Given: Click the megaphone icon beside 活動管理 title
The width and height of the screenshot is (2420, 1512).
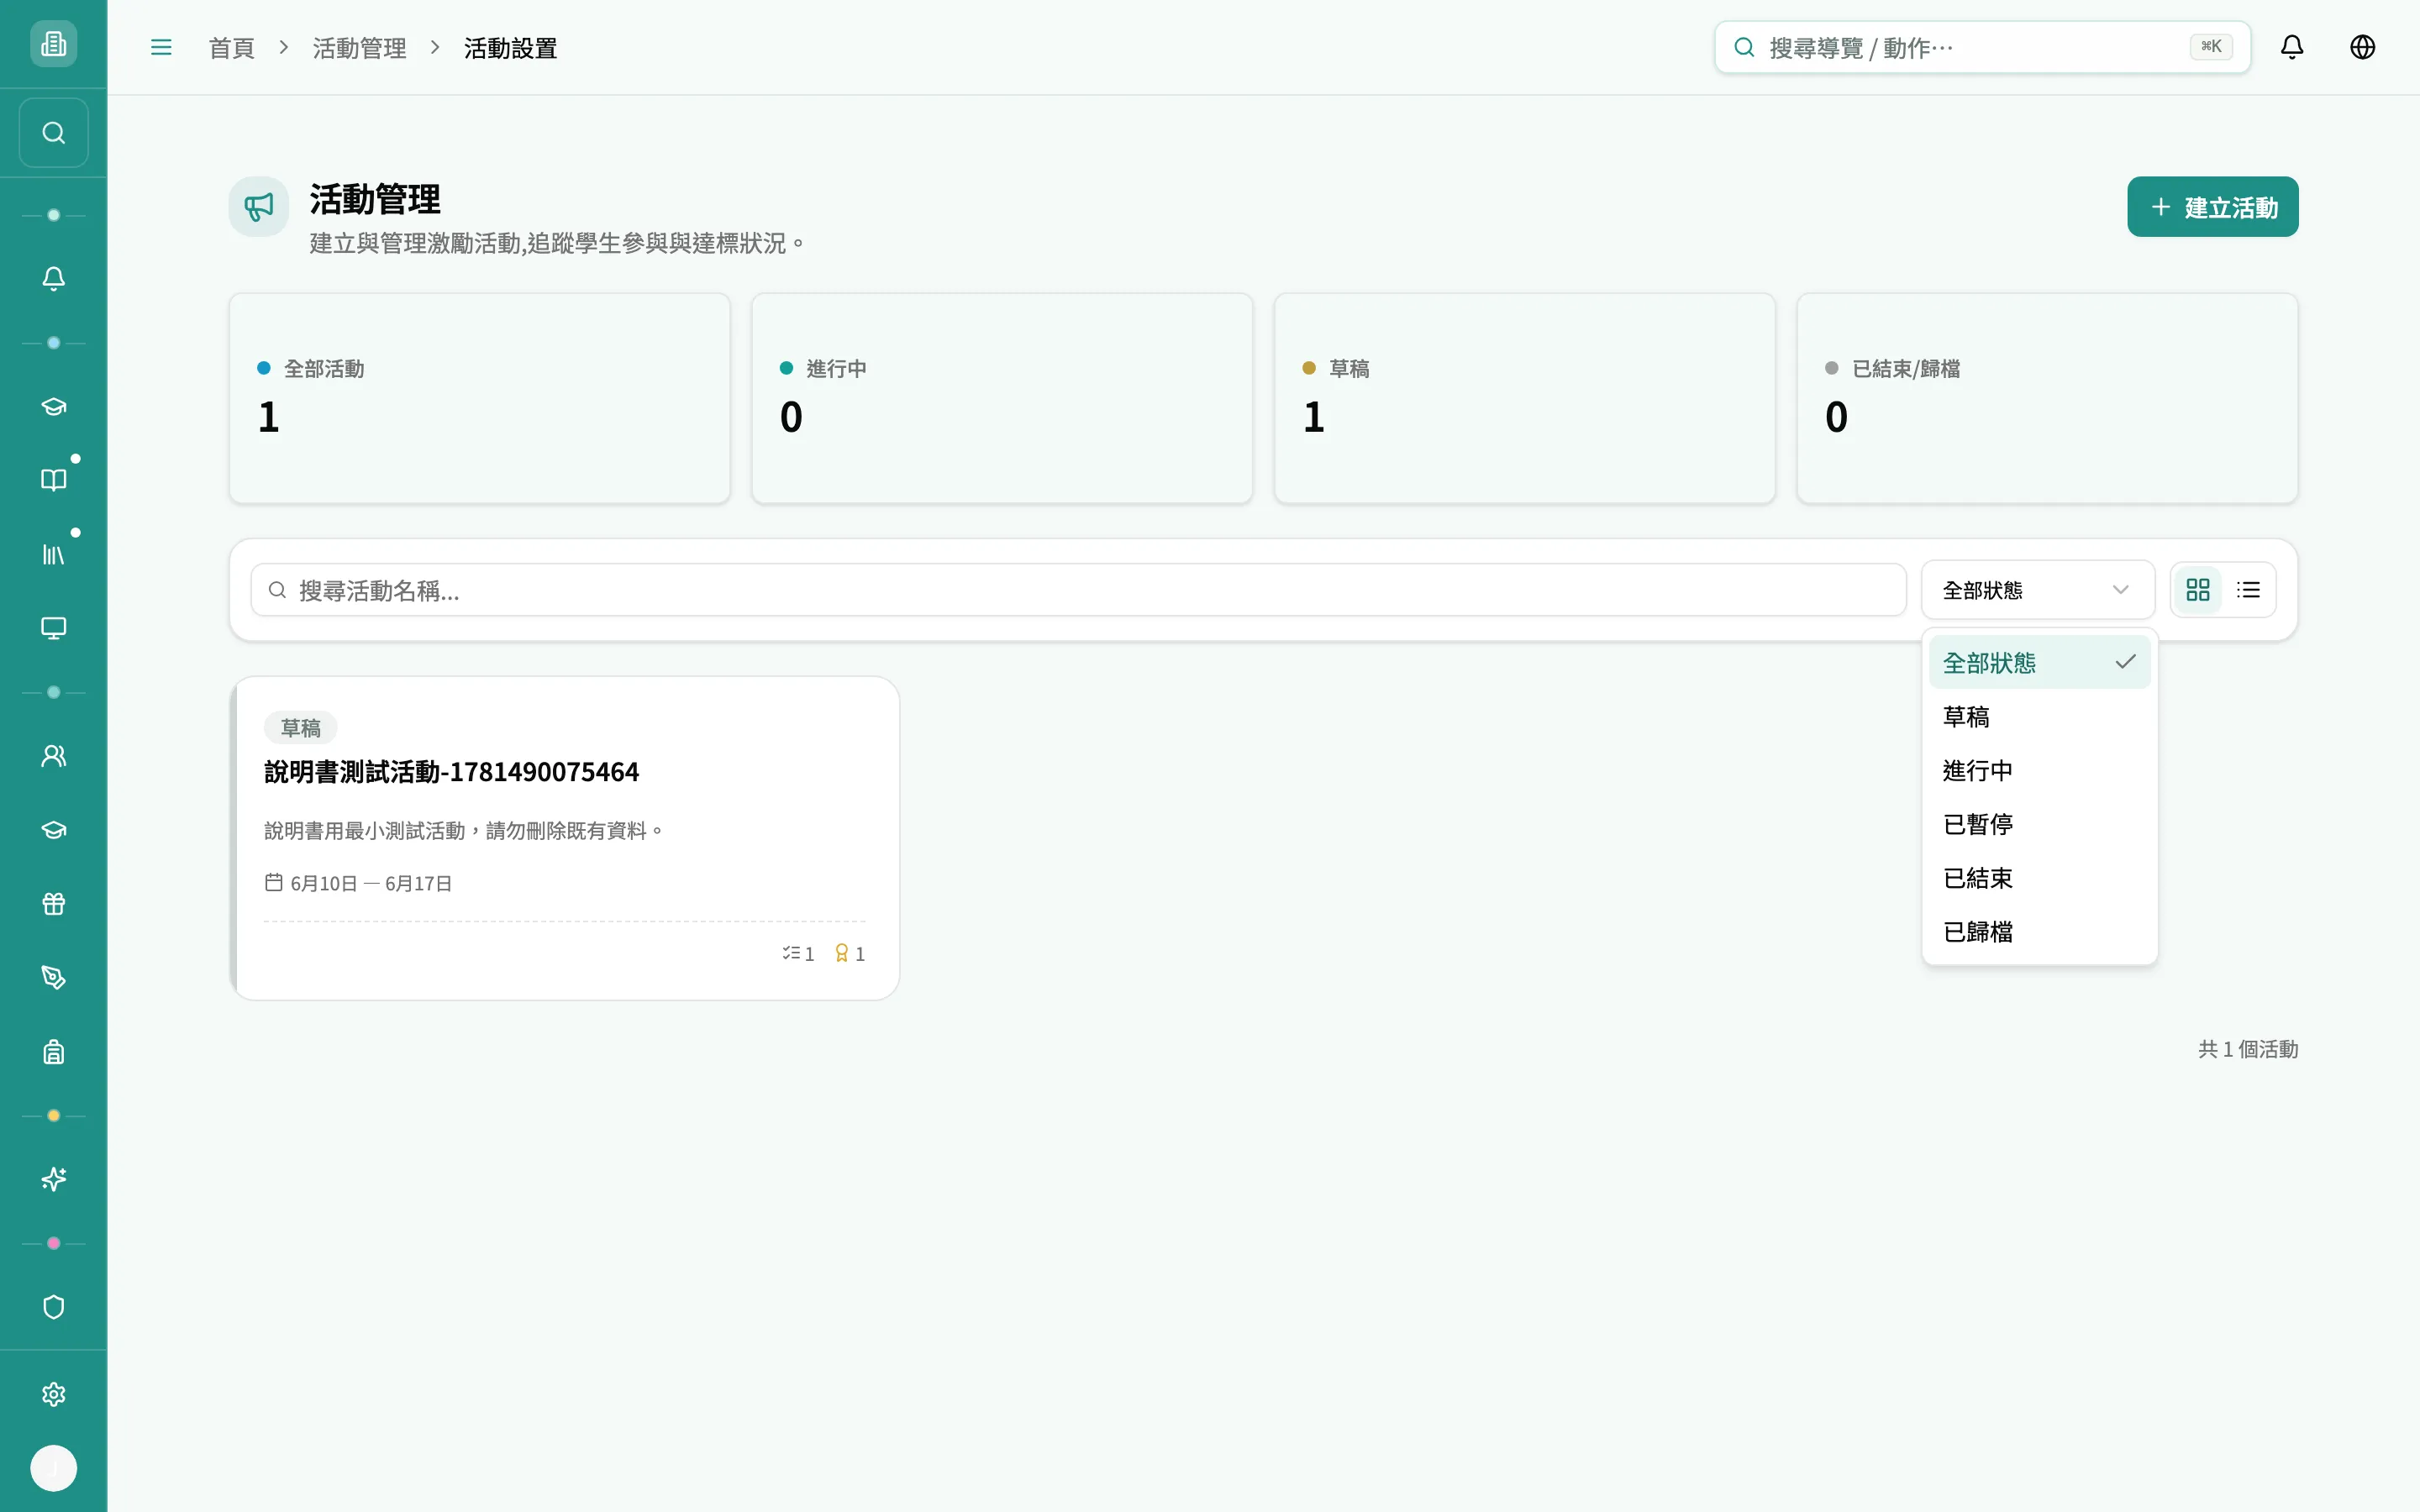Looking at the screenshot, I should pos(259,207).
